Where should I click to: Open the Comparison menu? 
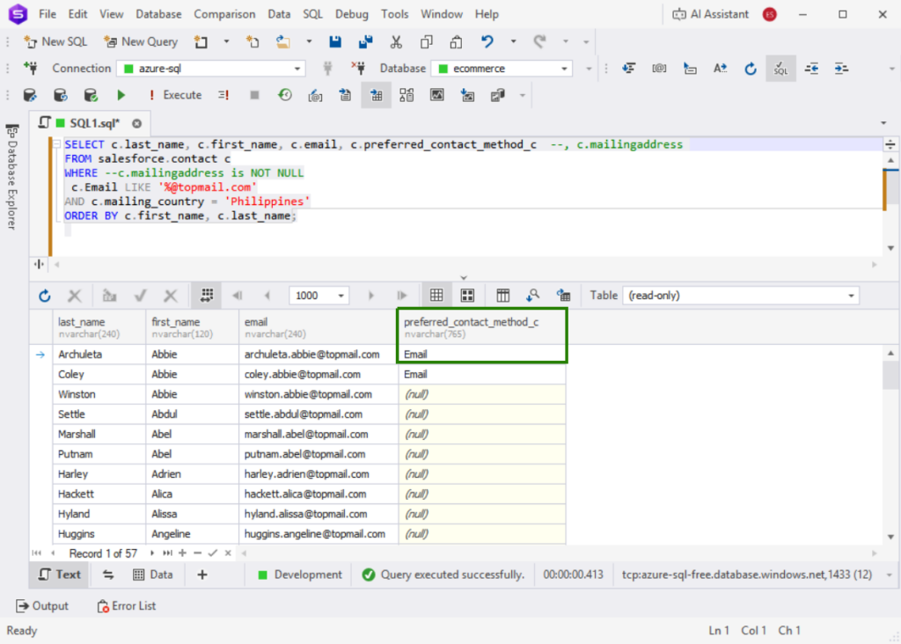coord(224,14)
